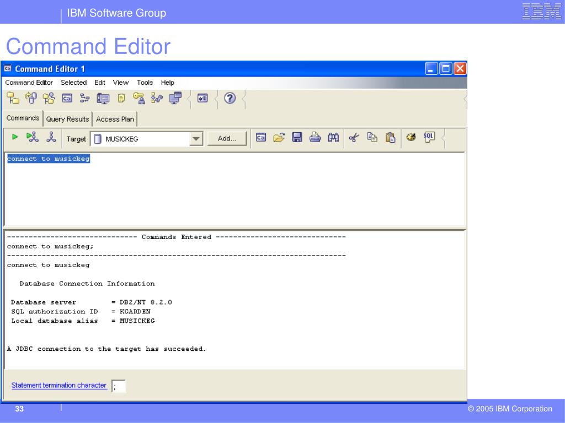
Task: Expand the Target database dropdown arrow
Action: point(196,139)
